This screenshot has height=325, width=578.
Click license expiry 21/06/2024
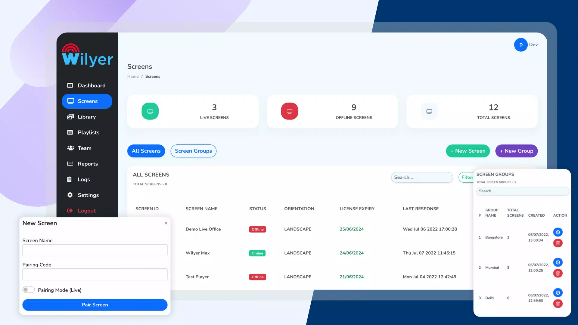tap(352, 277)
